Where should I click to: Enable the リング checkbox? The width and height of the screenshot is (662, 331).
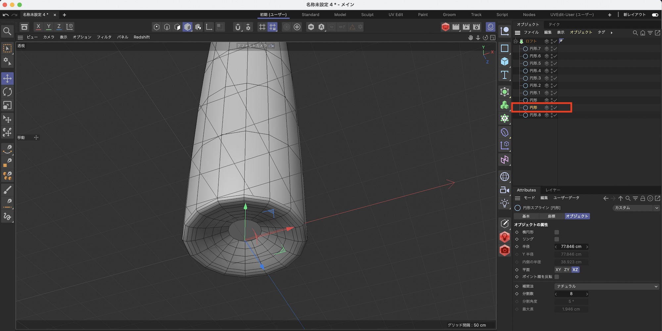pyautogui.click(x=557, y=239)
